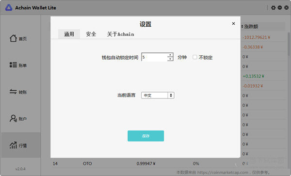
Task: Select the 0.99947 ¥ price cell
Action: (x=146, y=163)
